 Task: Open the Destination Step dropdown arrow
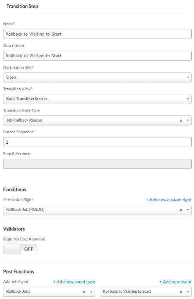(x=188, y=77)
